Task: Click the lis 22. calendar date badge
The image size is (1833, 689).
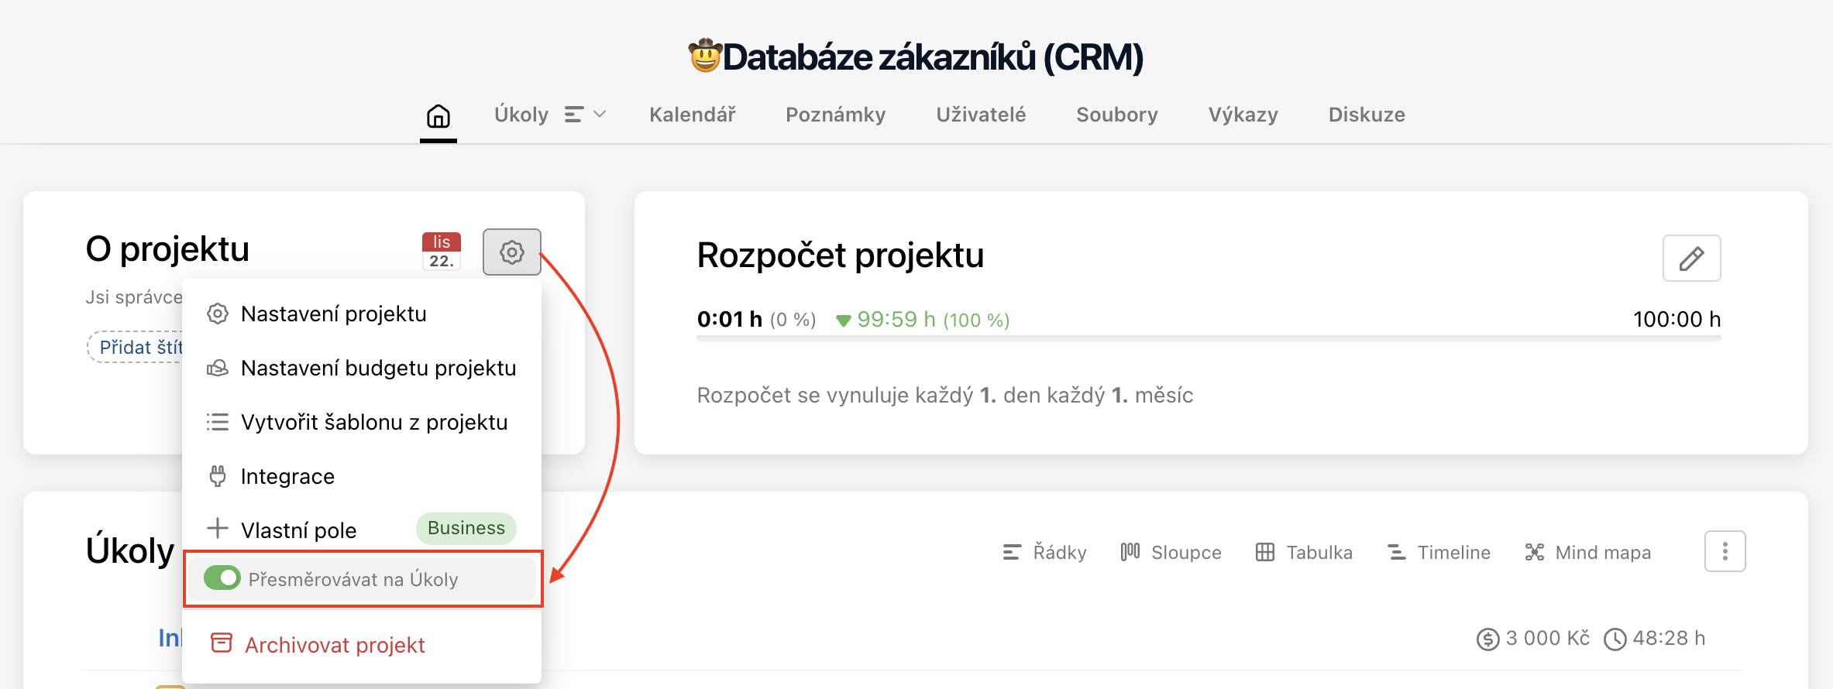Action: coord(442,251)
